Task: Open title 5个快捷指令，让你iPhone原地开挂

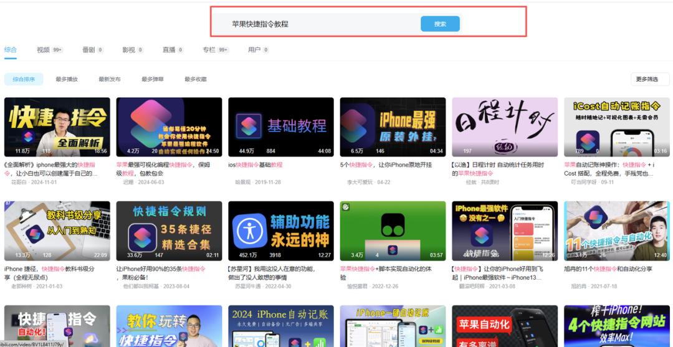Action: 386,164
